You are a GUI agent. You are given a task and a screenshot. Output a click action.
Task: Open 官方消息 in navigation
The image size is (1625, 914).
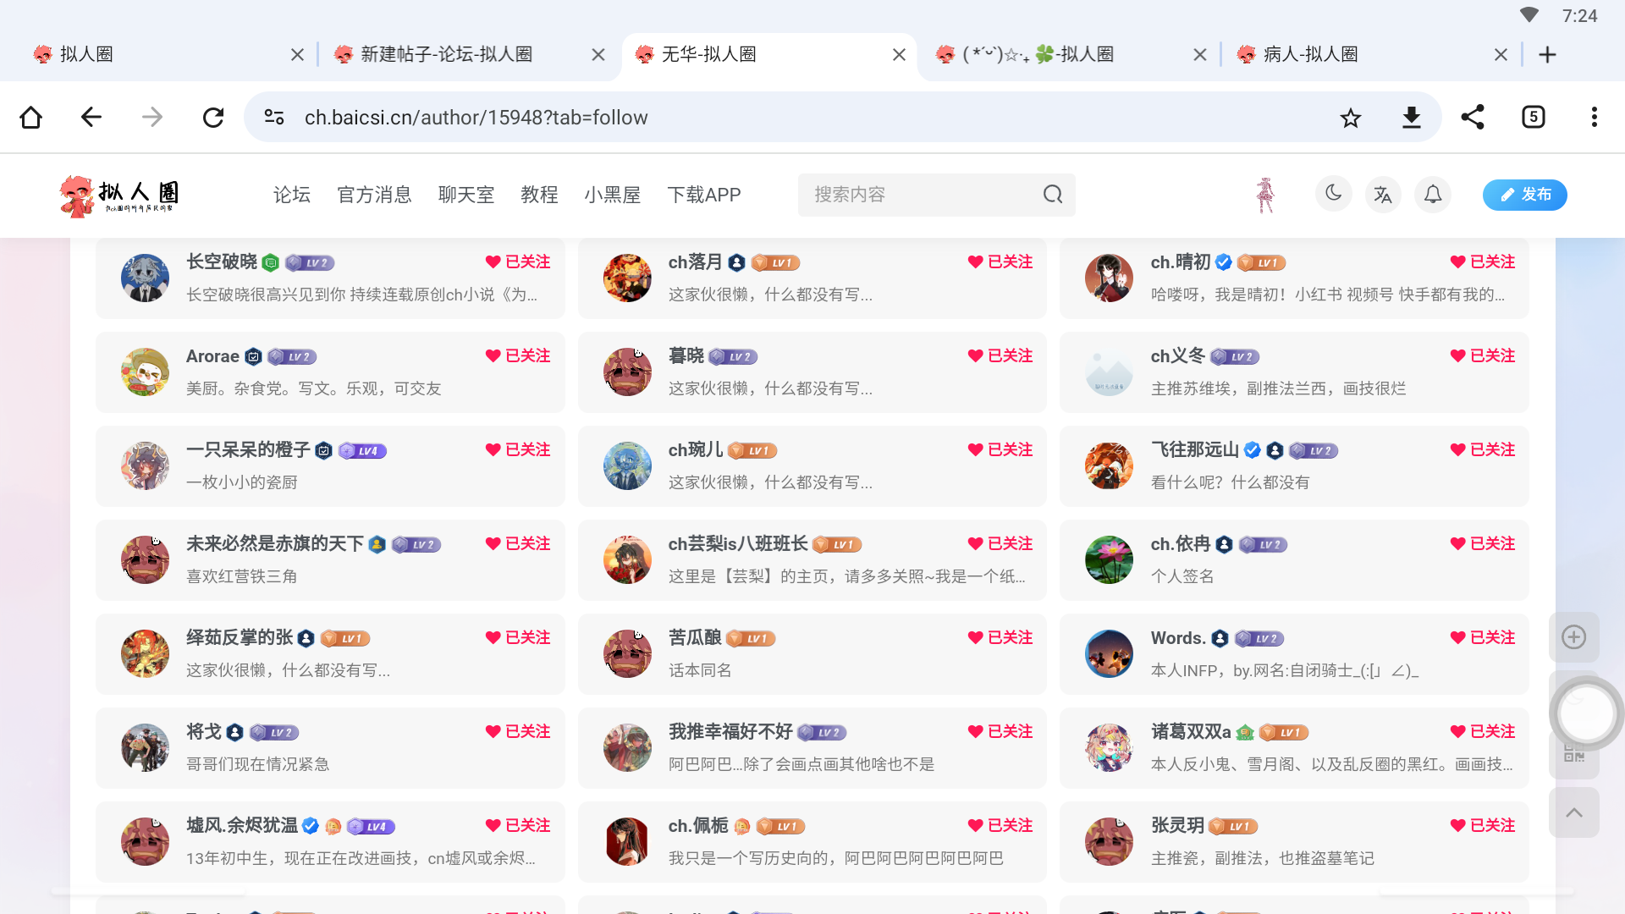pos(374,195)
